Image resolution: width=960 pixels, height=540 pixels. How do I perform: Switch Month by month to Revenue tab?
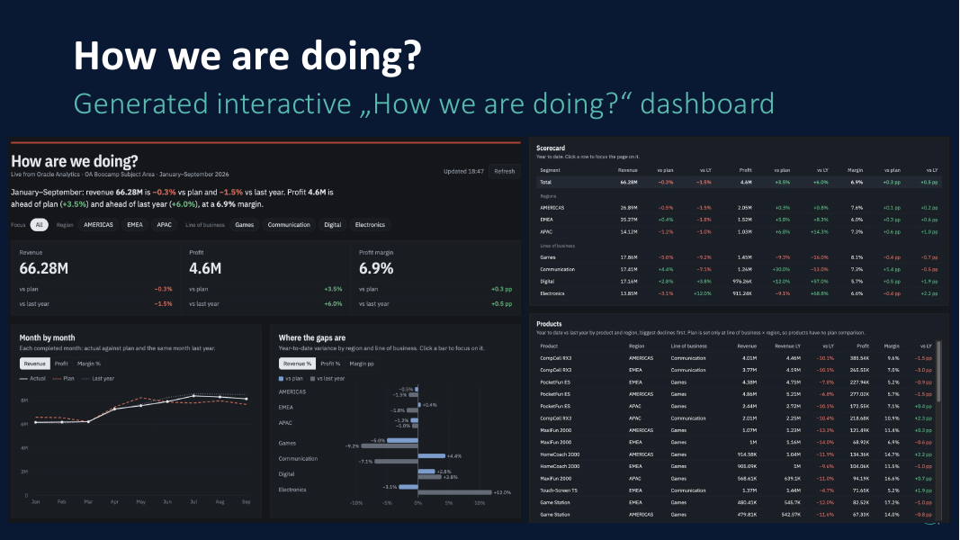pyautogui.click(x=35, y=364)
